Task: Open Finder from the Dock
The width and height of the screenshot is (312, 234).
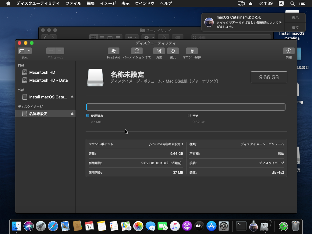Action: [x=16, y=226]
